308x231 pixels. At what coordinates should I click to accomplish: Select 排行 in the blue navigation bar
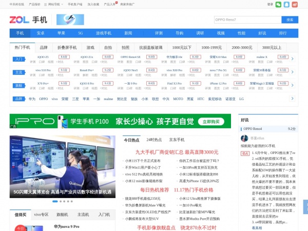tap(283, 33)
